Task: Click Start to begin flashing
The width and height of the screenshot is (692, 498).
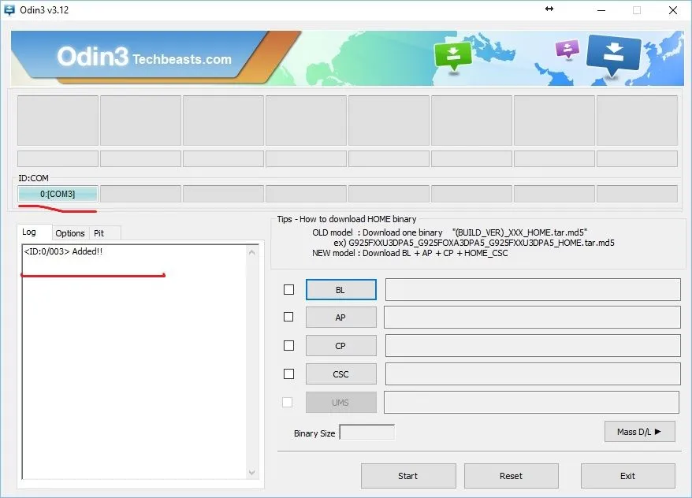Action: 408,476
